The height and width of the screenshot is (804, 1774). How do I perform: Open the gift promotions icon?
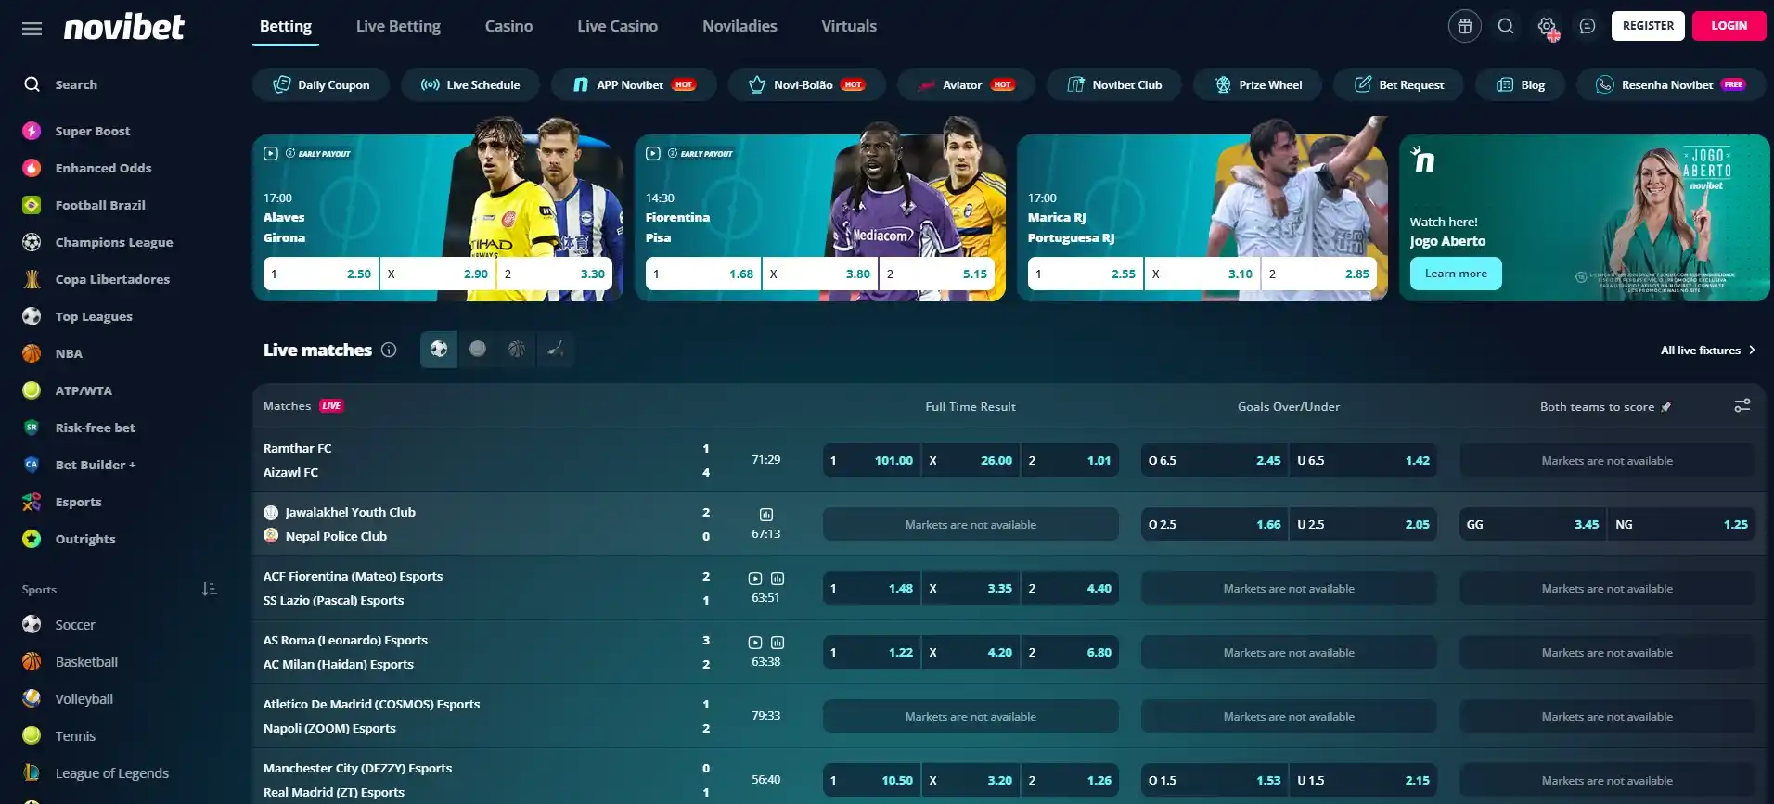click(x=1464, y=26)
